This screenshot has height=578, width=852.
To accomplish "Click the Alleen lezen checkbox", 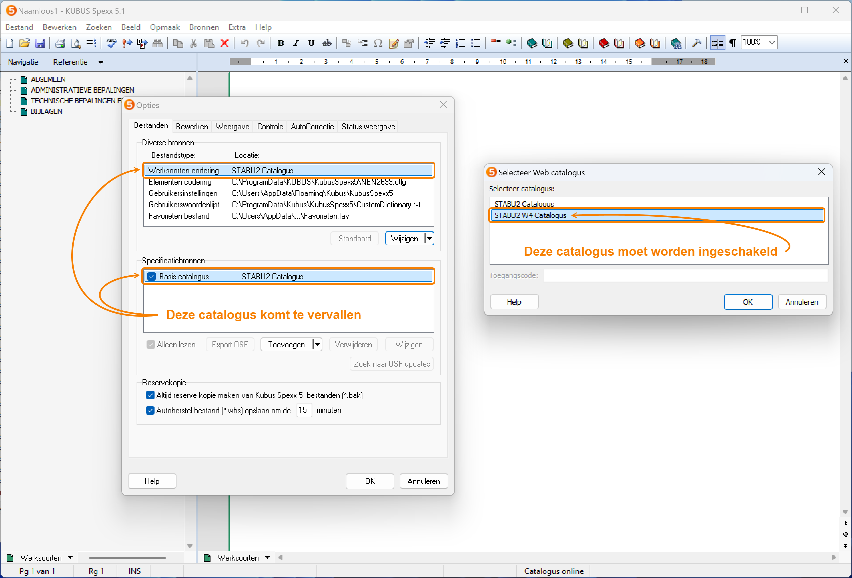I will [150, 344].
